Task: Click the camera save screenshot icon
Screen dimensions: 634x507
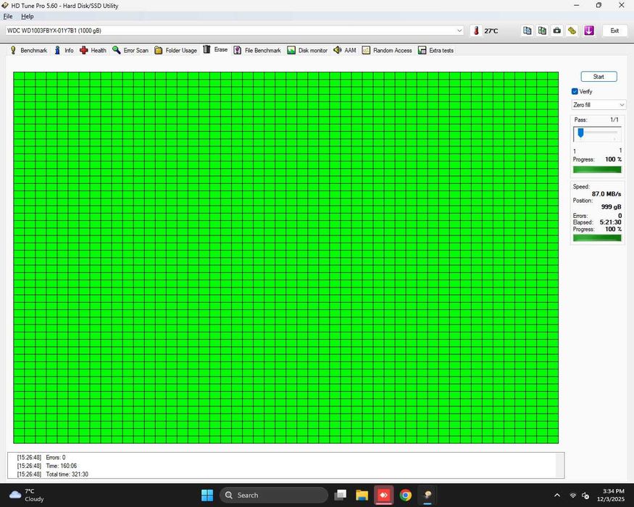Action: tap(557, 30)
